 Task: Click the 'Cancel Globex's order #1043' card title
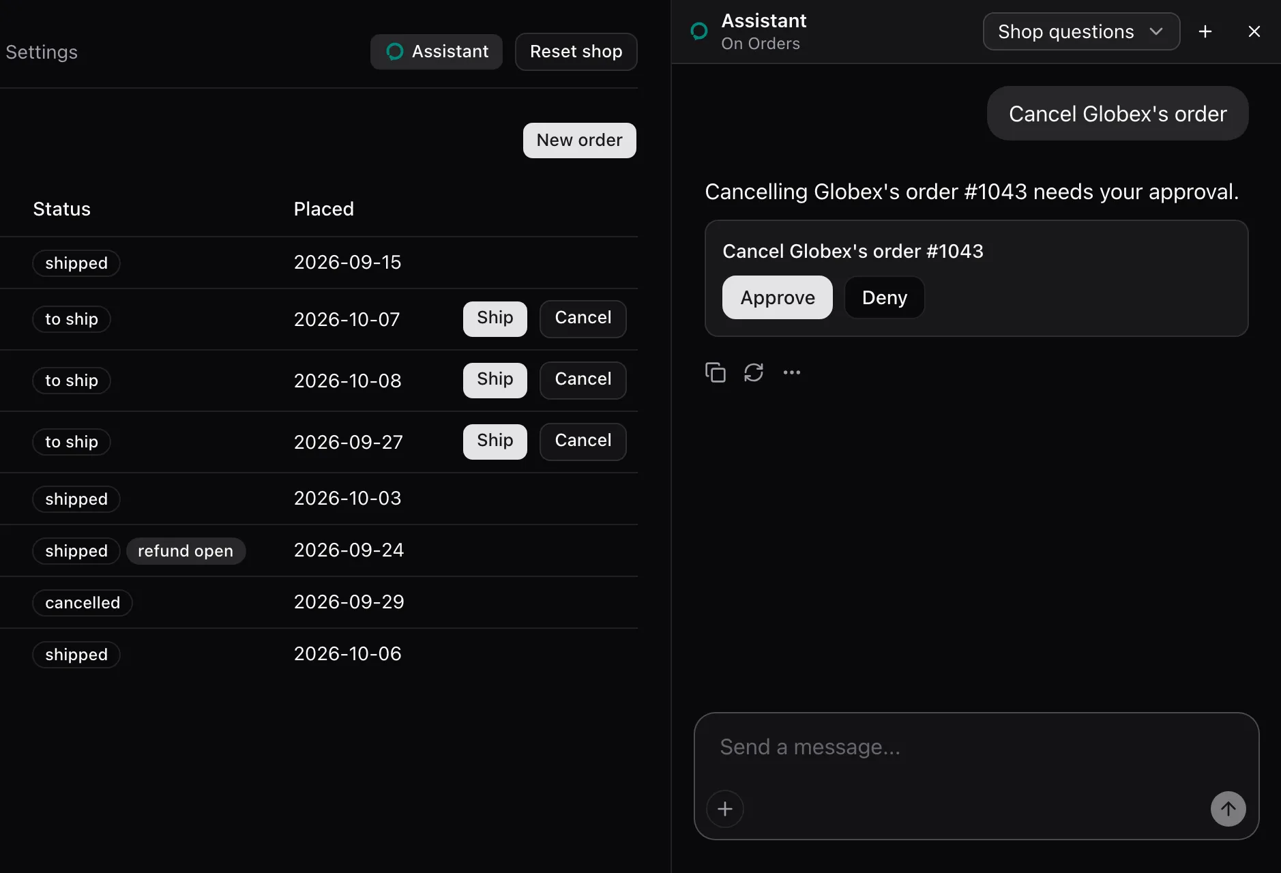853,252
